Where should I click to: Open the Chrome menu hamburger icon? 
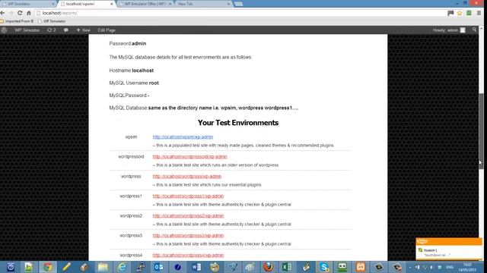[x=479, y=13]
